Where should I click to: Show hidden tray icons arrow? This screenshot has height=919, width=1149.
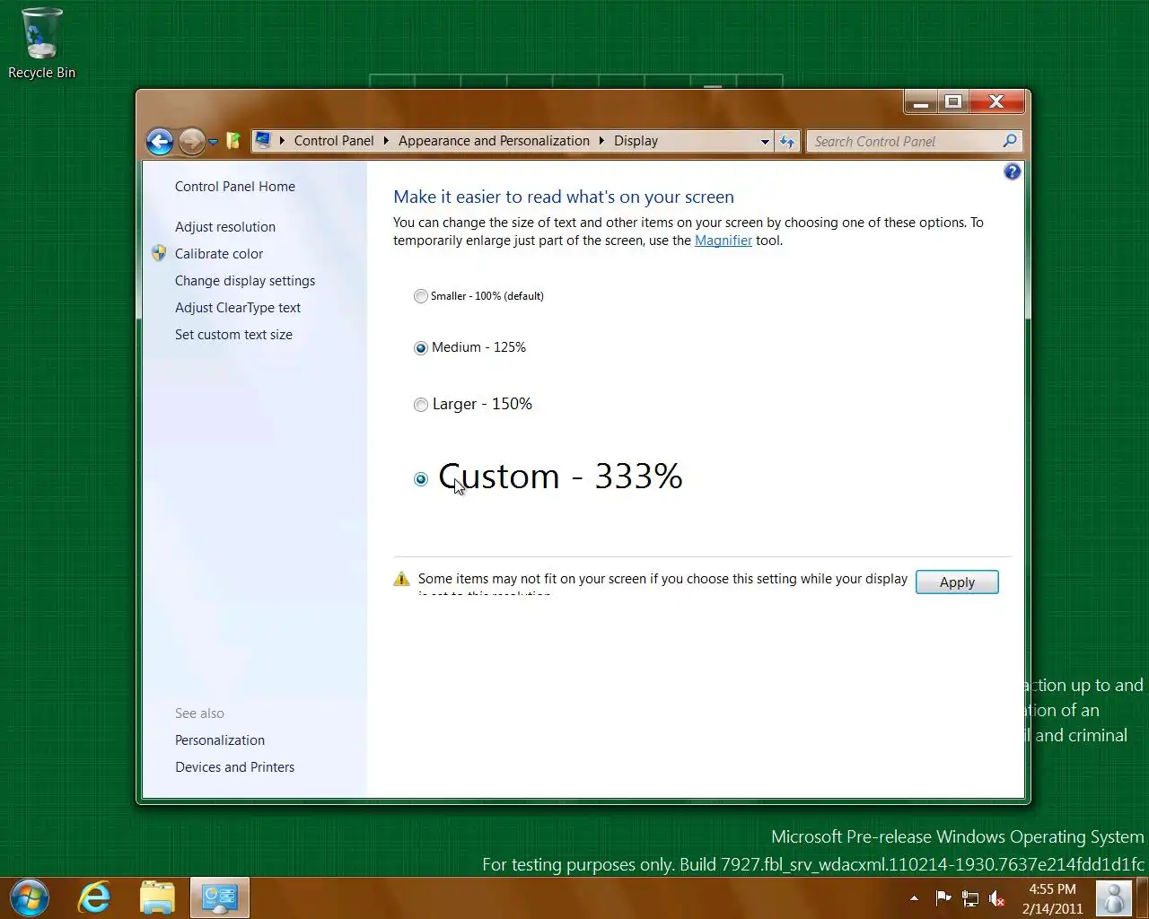point(914,898)
